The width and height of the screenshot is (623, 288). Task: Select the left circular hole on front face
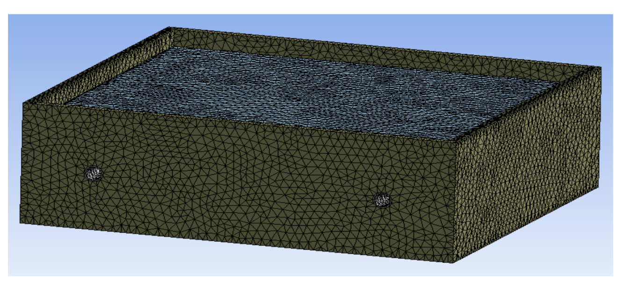coord(93,173)
